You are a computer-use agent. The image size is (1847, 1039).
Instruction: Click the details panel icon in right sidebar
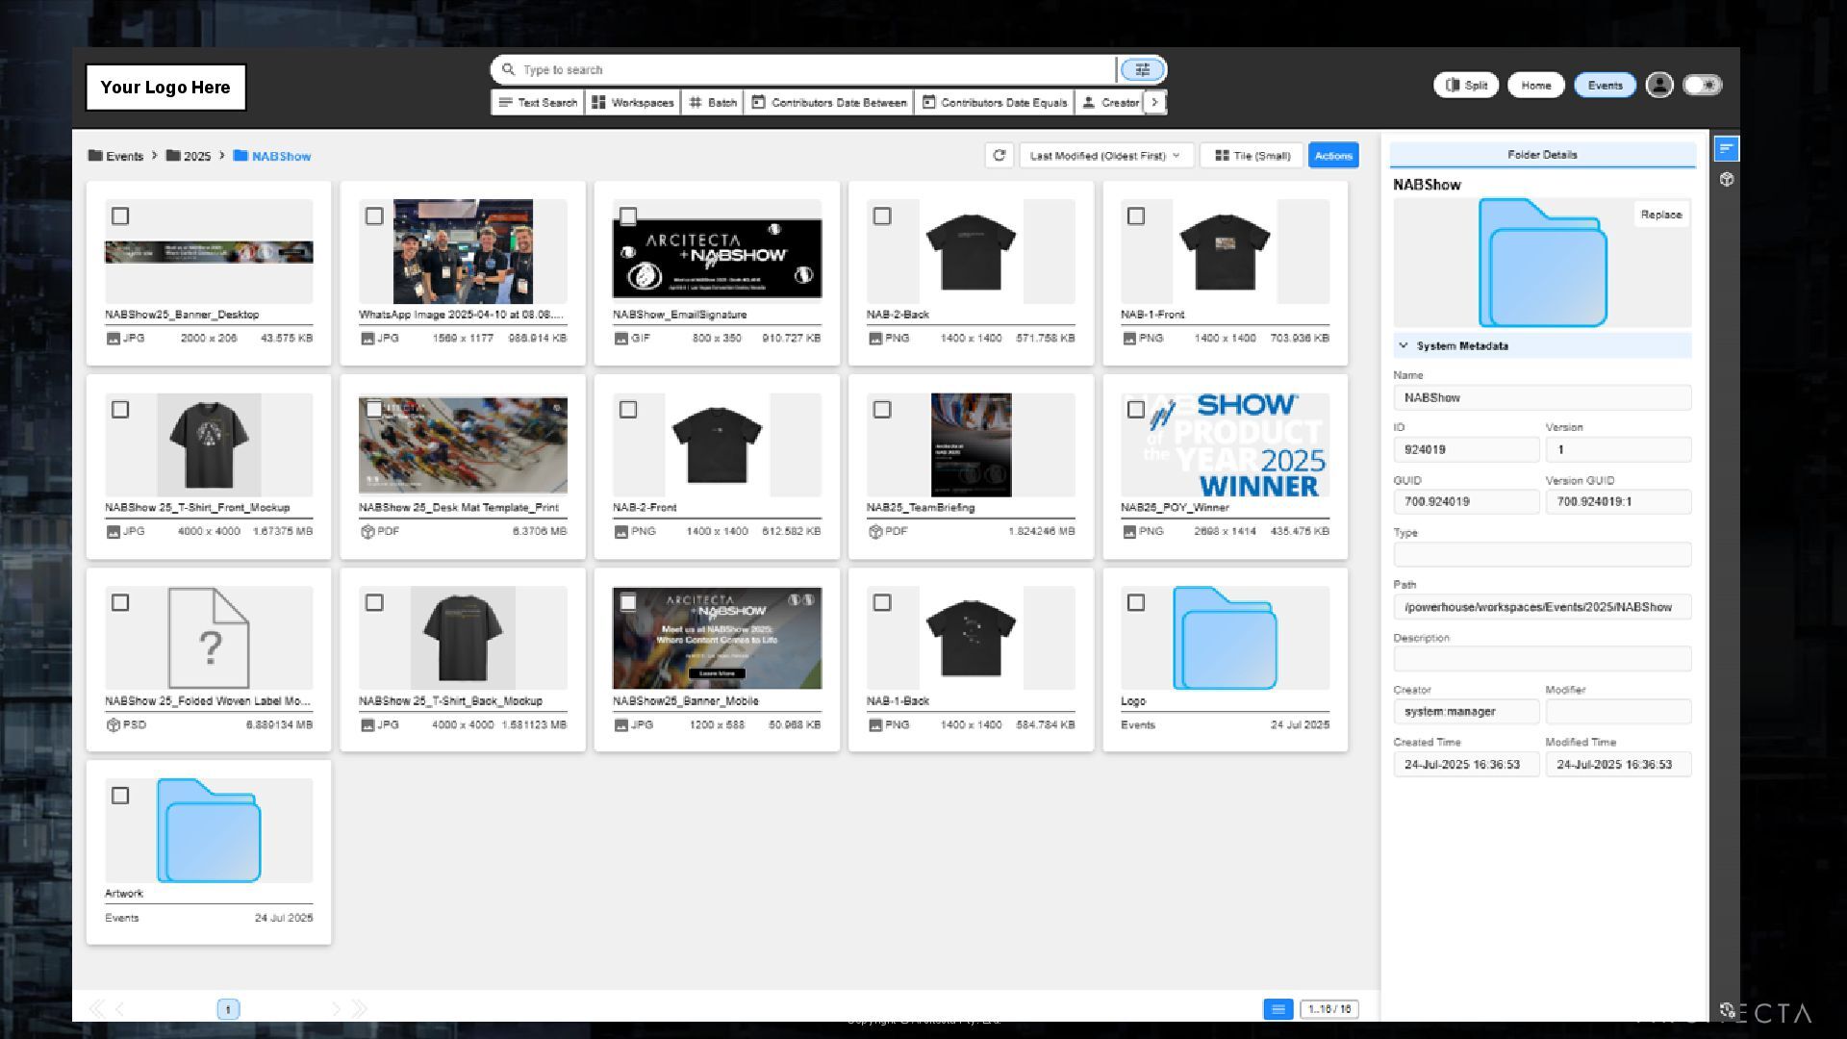(1727, 149)
